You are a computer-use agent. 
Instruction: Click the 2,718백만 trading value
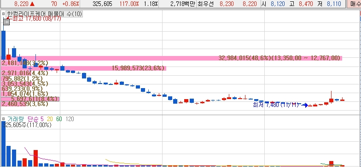click(x=183, y=4)
